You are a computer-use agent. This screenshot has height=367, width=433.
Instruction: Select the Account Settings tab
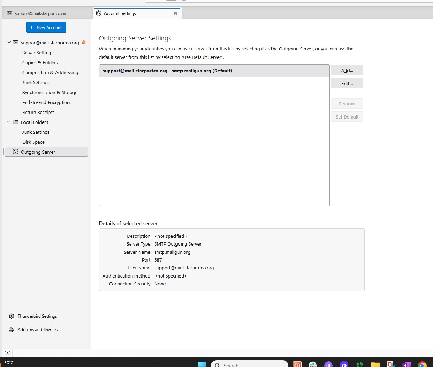point(137,13)
